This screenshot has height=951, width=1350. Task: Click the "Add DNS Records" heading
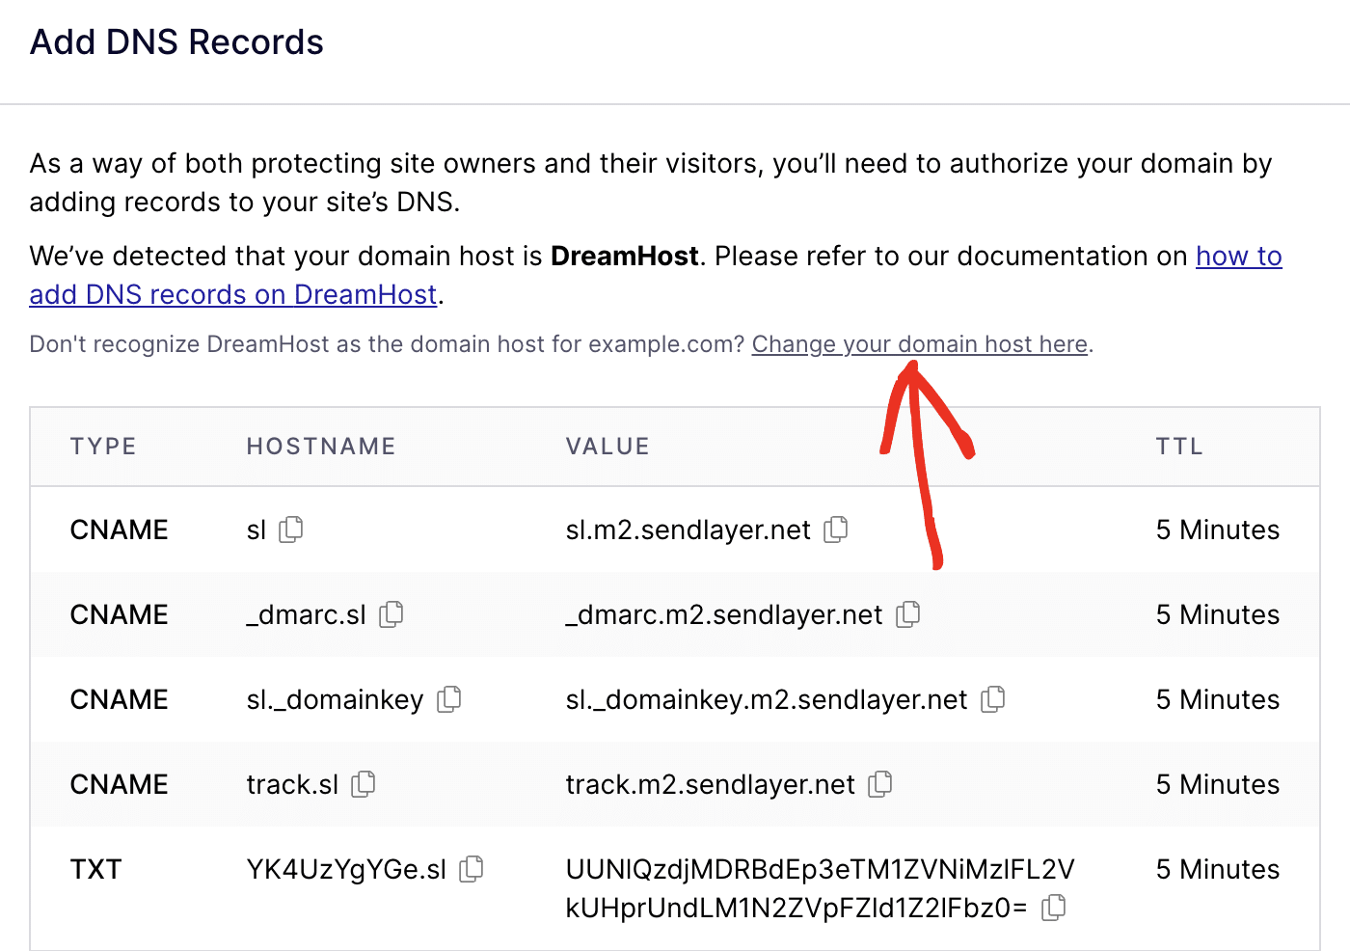[x=176, y=41]
